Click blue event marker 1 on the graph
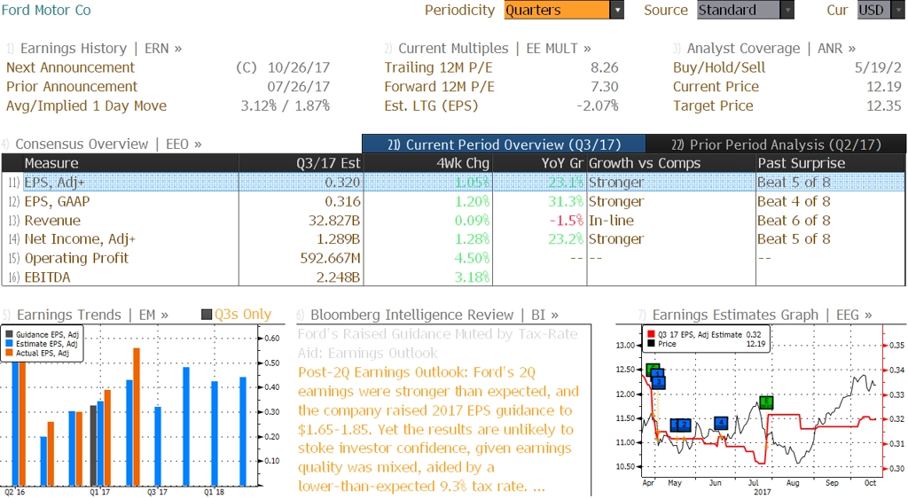908x499 pixels. (656, 373)
